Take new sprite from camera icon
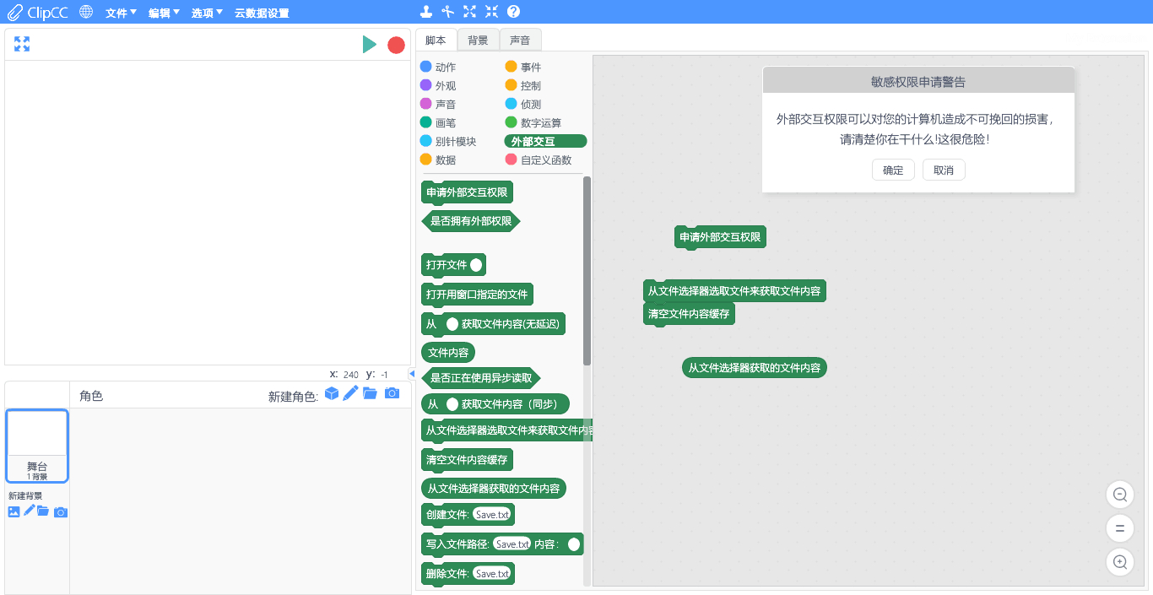Image resolution: width=1153 pixels, height=595 pixels. pos(392,393)
